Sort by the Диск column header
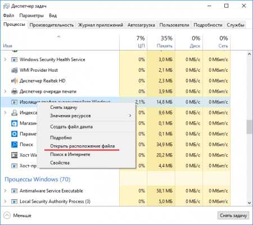The height and width of the screenshot is (225, 253). [189, 42]
